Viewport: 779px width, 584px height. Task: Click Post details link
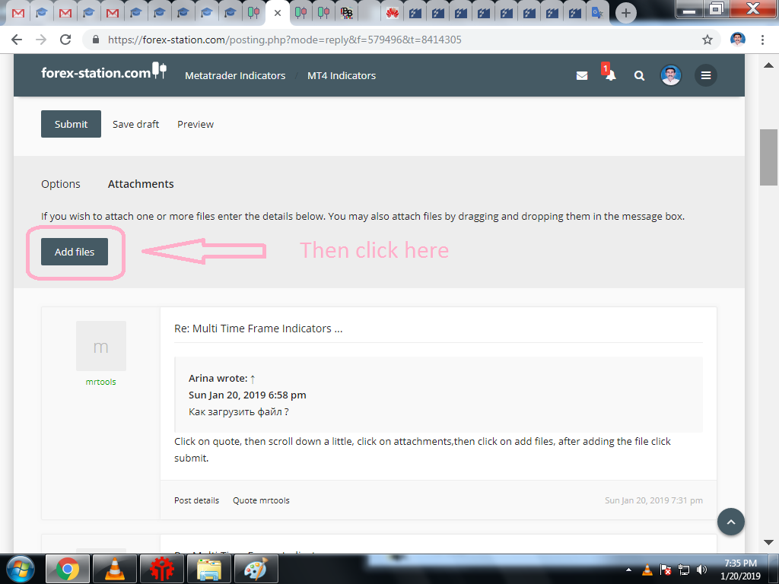(x=197, y=500)
